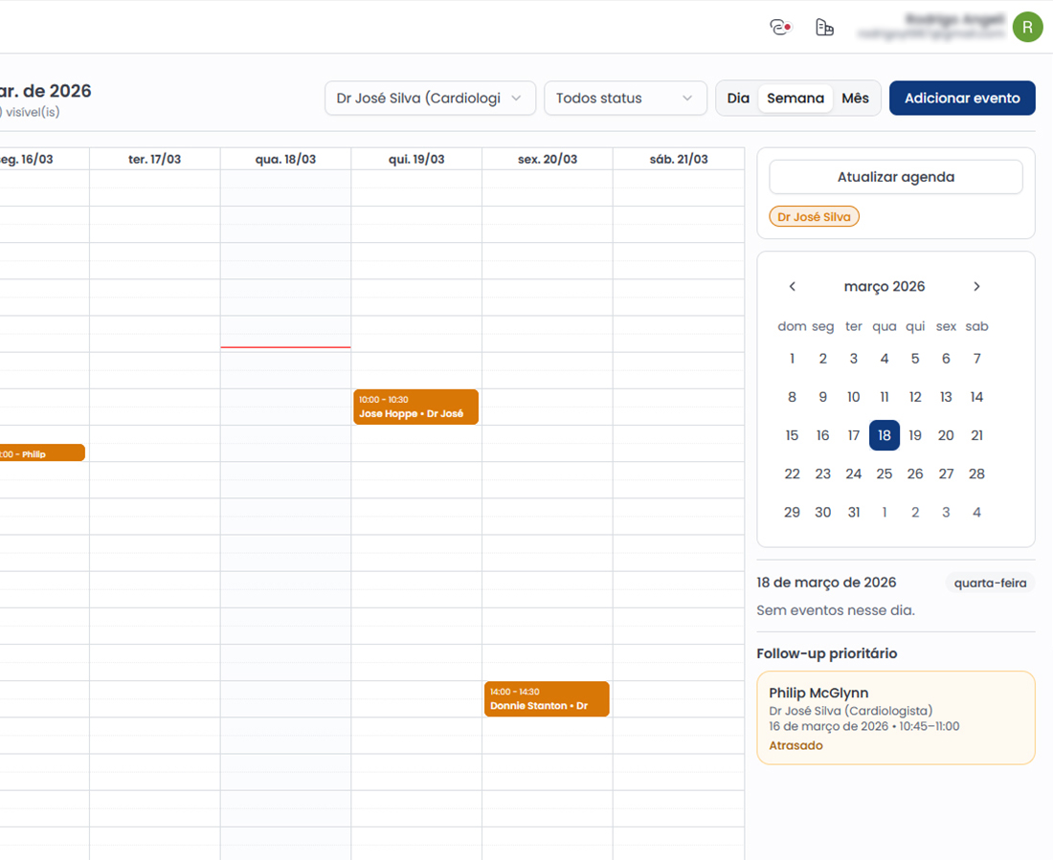The width and height of the screenshot is (1053, 860).
Task: Go to next month in mini calendar
Action: pos(976,287)
